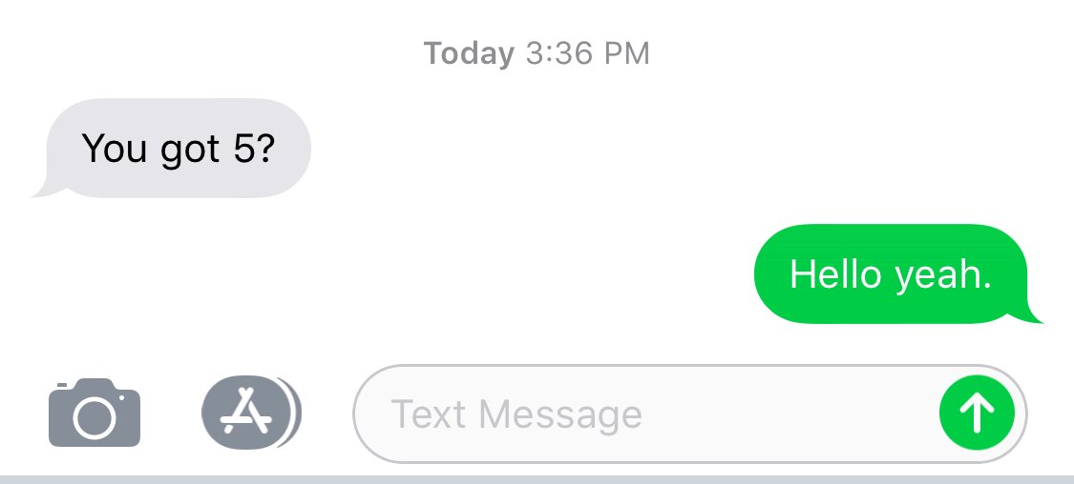This screenshot has width=1074, height=484.
Task: Click the "Text Message" placeholder text
Action: [x=516, y=414]
